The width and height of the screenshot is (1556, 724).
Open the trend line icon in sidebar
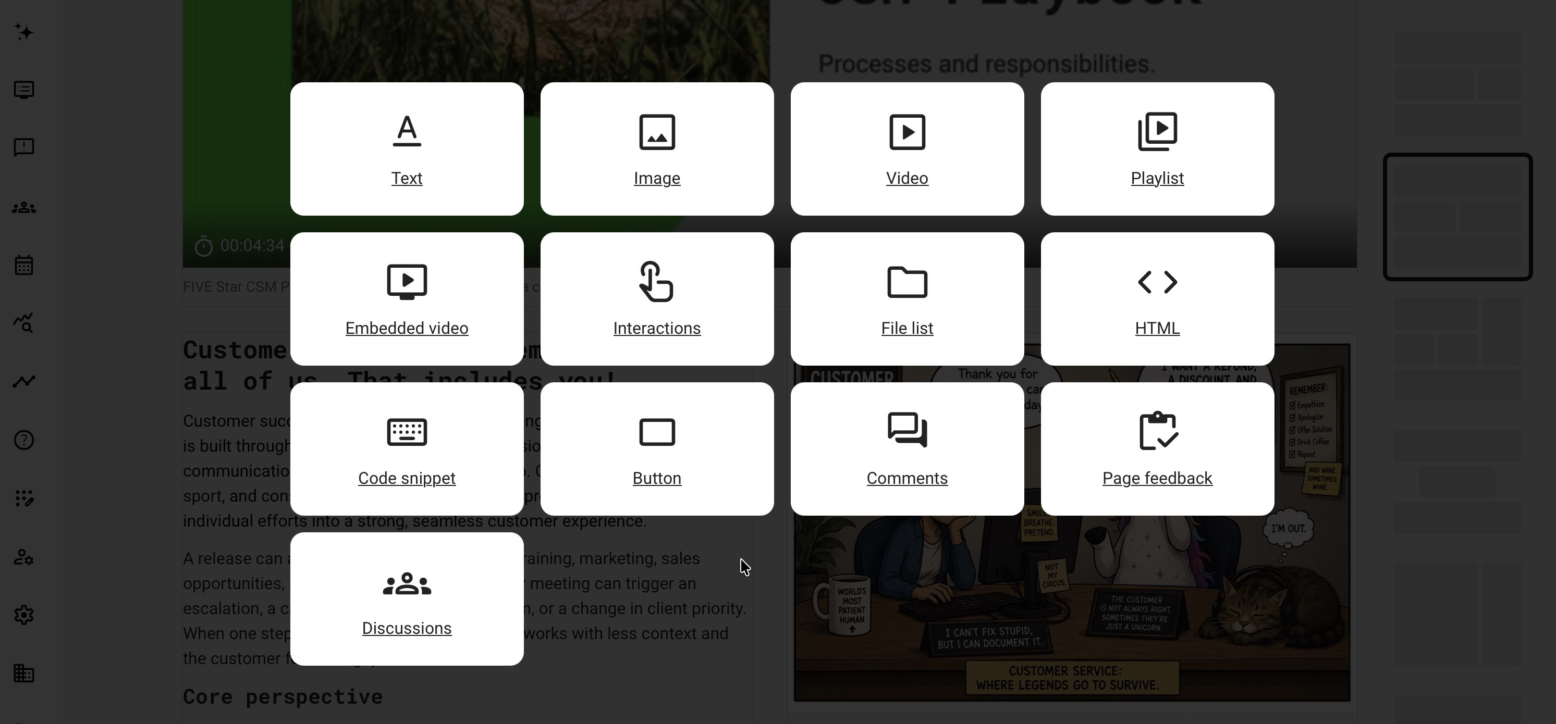24,381
